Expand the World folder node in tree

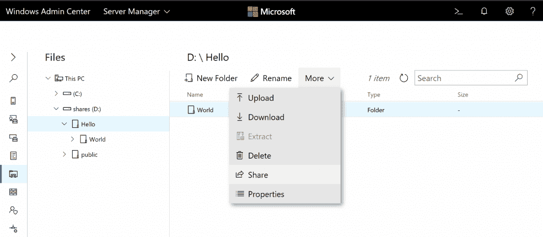[72, 139]
